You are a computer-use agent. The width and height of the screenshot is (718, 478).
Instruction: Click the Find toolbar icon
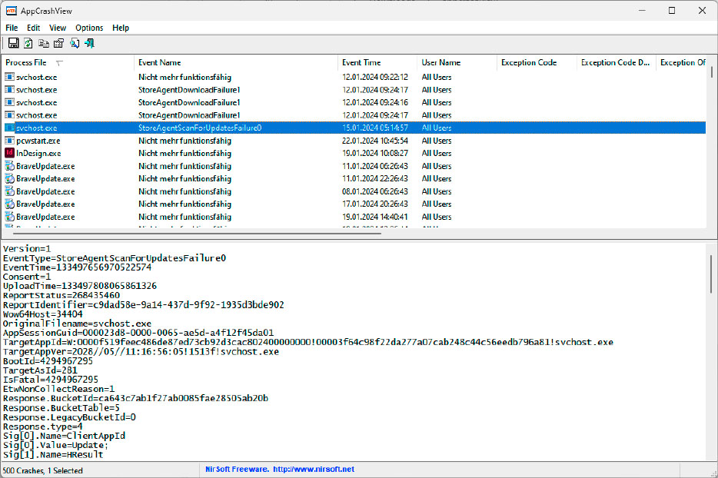pyautogui.click(x=74, y=43)
